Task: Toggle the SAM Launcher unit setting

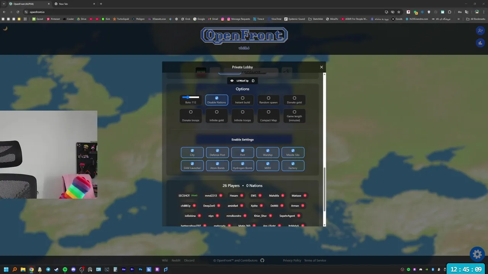Action: point(192,166)
